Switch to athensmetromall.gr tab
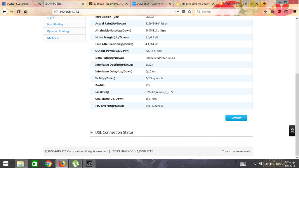The width and height of the screenshot is (299, 210). (239, 3)
